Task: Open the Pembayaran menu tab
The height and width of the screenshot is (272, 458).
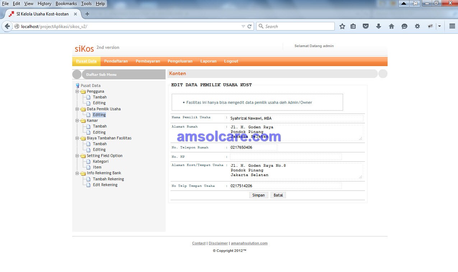Action: [x=148, y=61]
